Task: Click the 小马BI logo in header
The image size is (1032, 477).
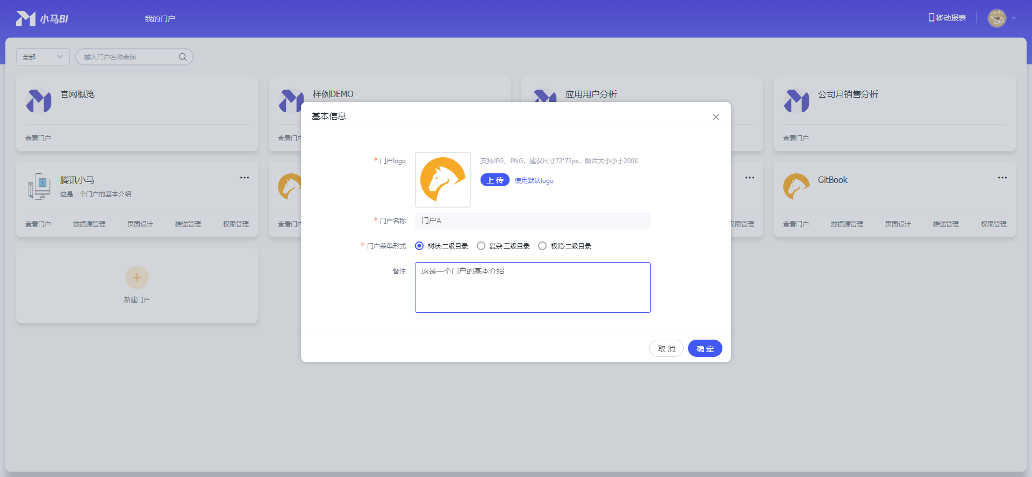Action: pyautogui.click(x=42, y=19)
